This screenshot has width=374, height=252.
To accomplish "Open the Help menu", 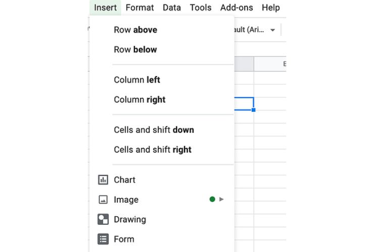I will 271,8.
